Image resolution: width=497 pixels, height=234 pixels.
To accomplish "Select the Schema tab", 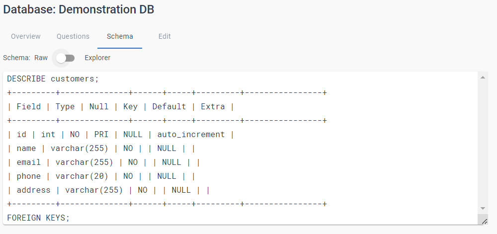I will click(x=120, y=36).
